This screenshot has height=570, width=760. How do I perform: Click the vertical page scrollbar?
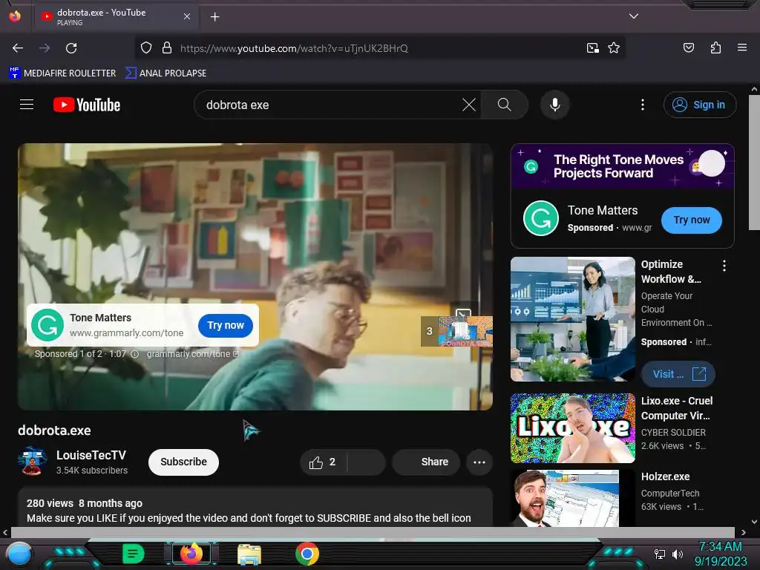(x=754, y=163)
